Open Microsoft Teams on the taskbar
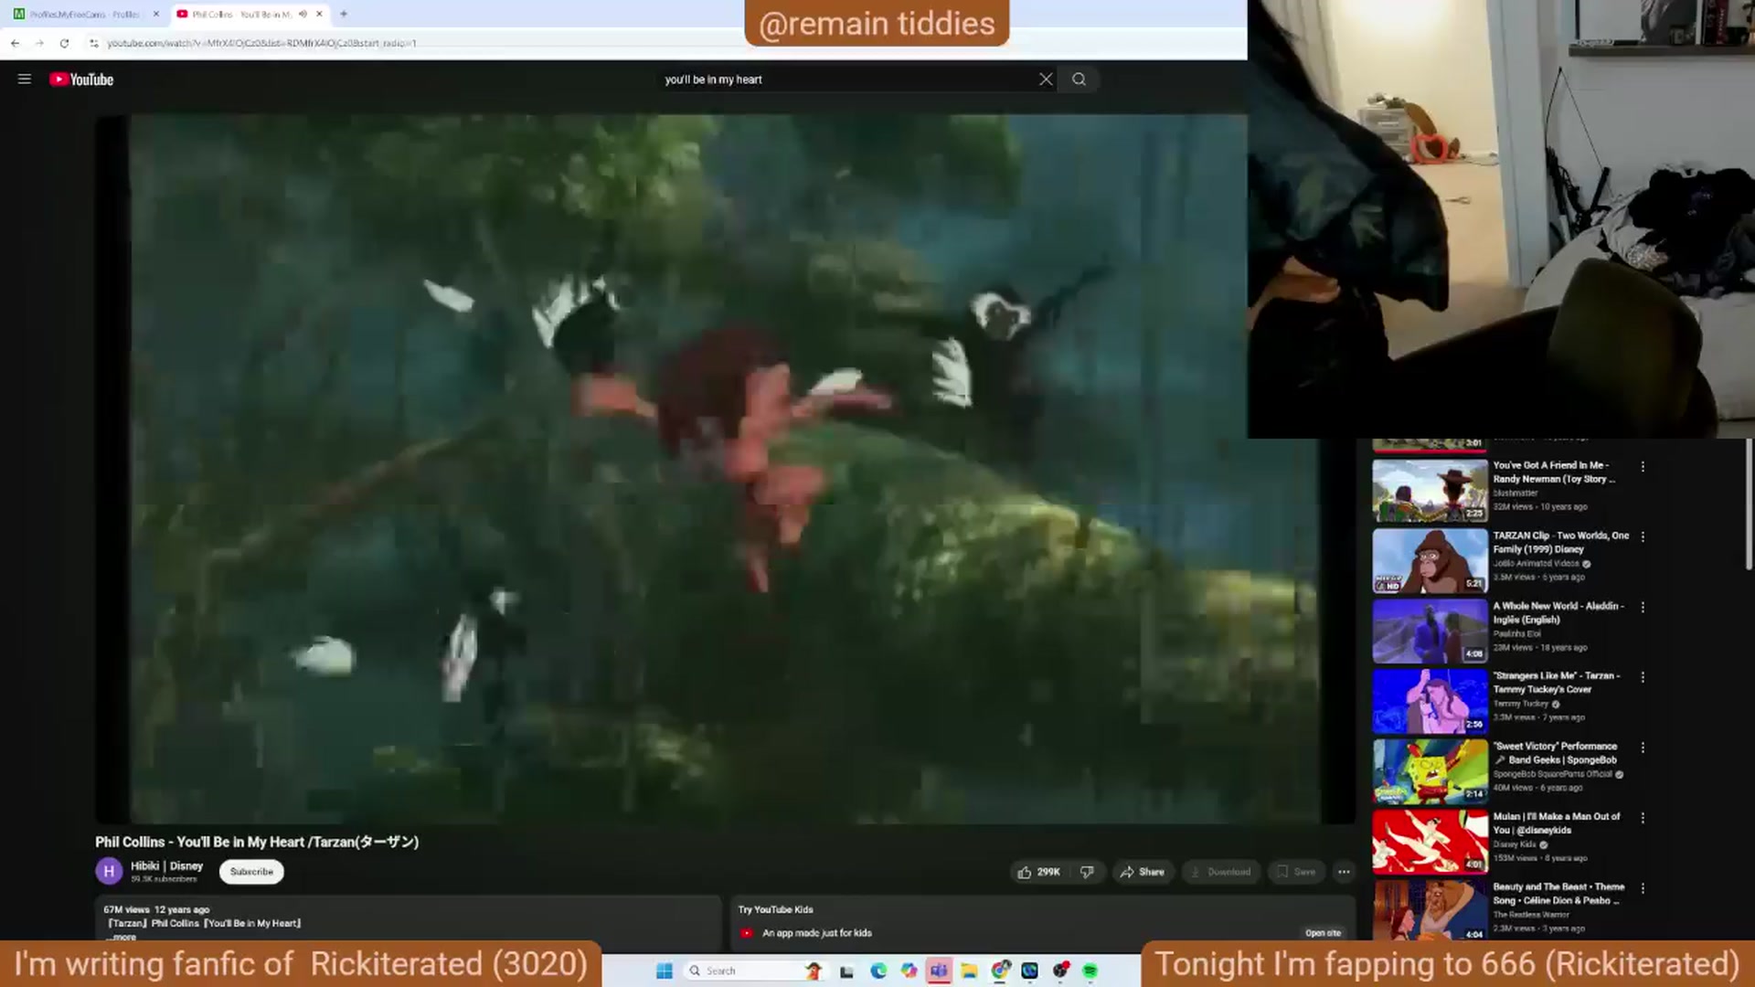The image size is (1755, 987). tap(939, 971)
